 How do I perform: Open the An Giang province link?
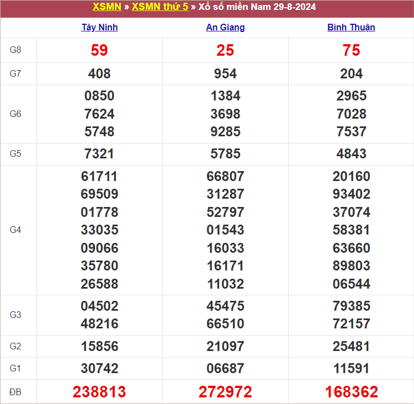pyautogui.click(x=225, y=28)
